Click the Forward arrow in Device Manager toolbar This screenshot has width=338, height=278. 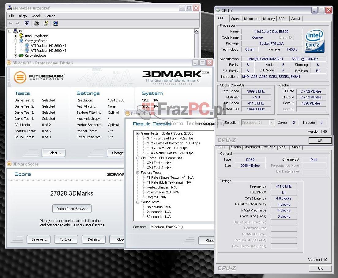click(x=17, y=23)
